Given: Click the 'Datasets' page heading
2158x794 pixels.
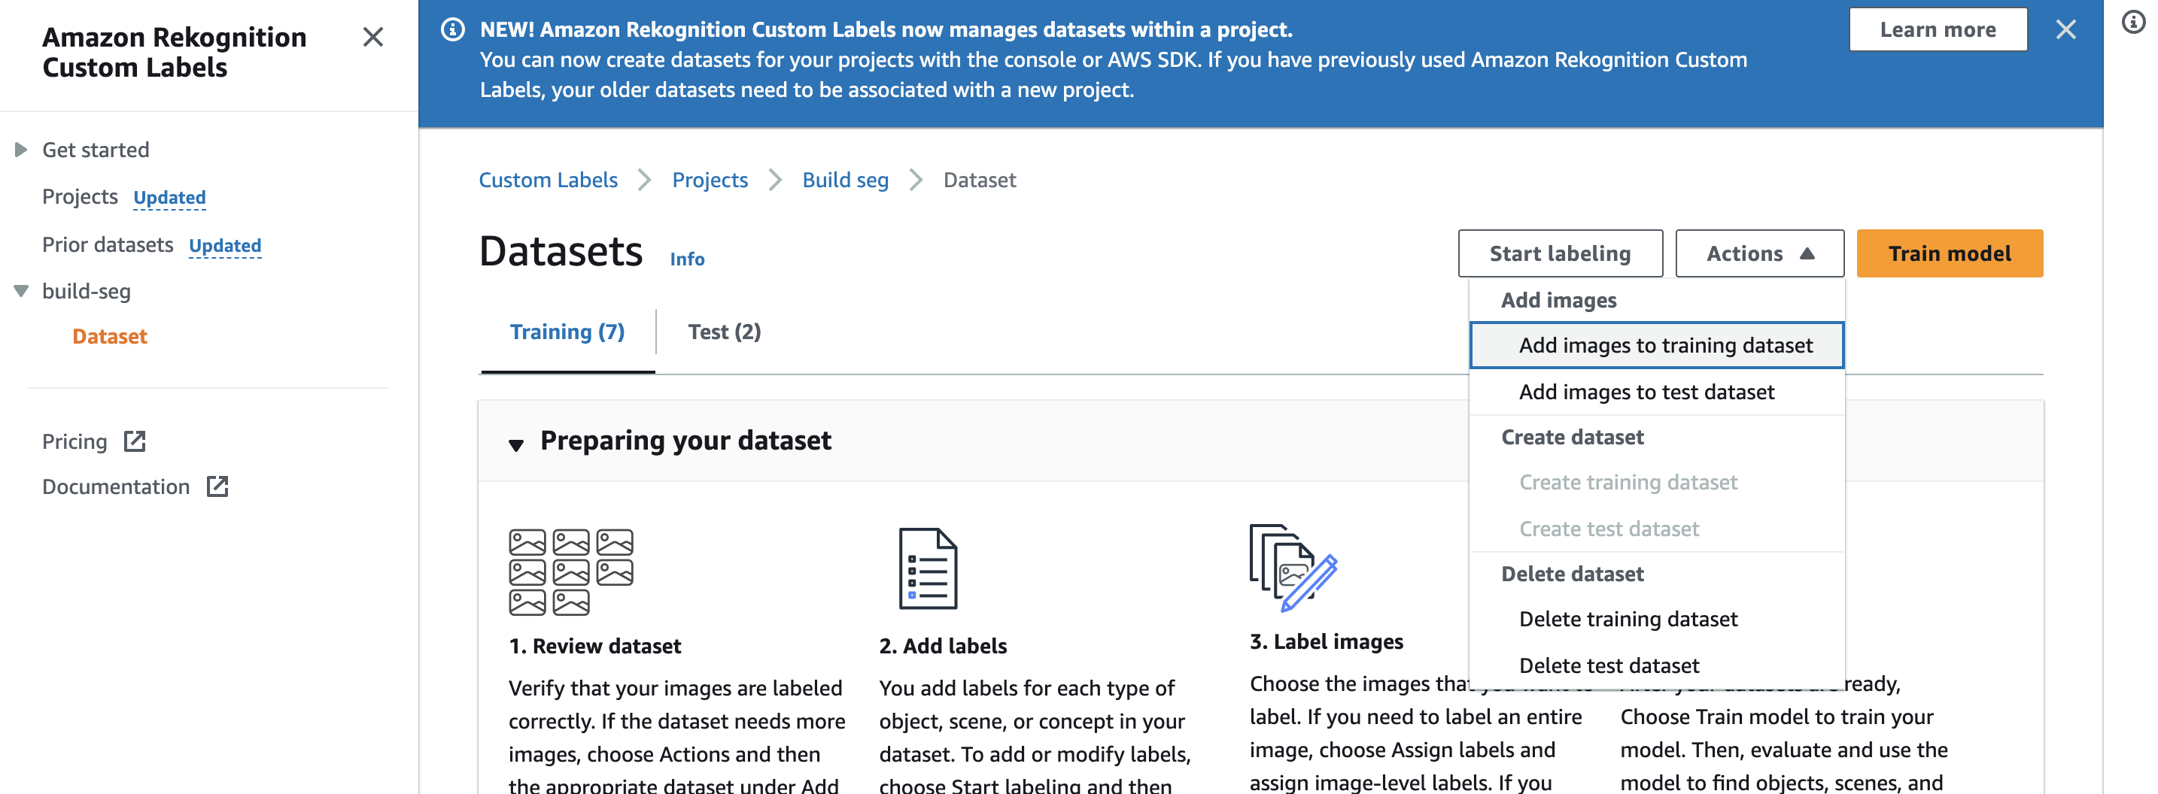Looking at the screenshot, I should pos(561,251).
